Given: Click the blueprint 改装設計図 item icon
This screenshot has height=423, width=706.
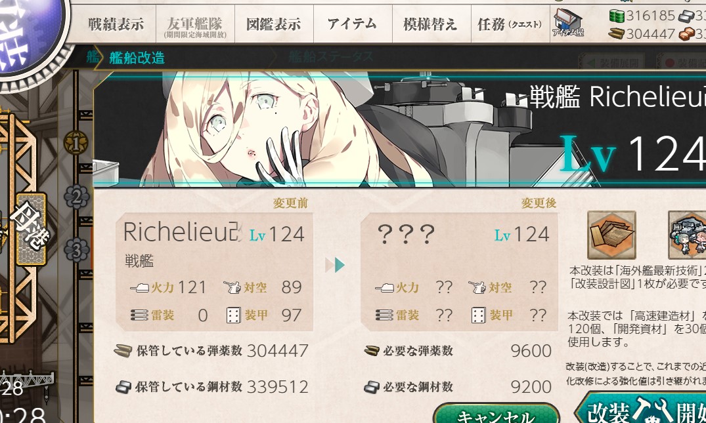Looking at the screenshot, I should click(611, 235).
